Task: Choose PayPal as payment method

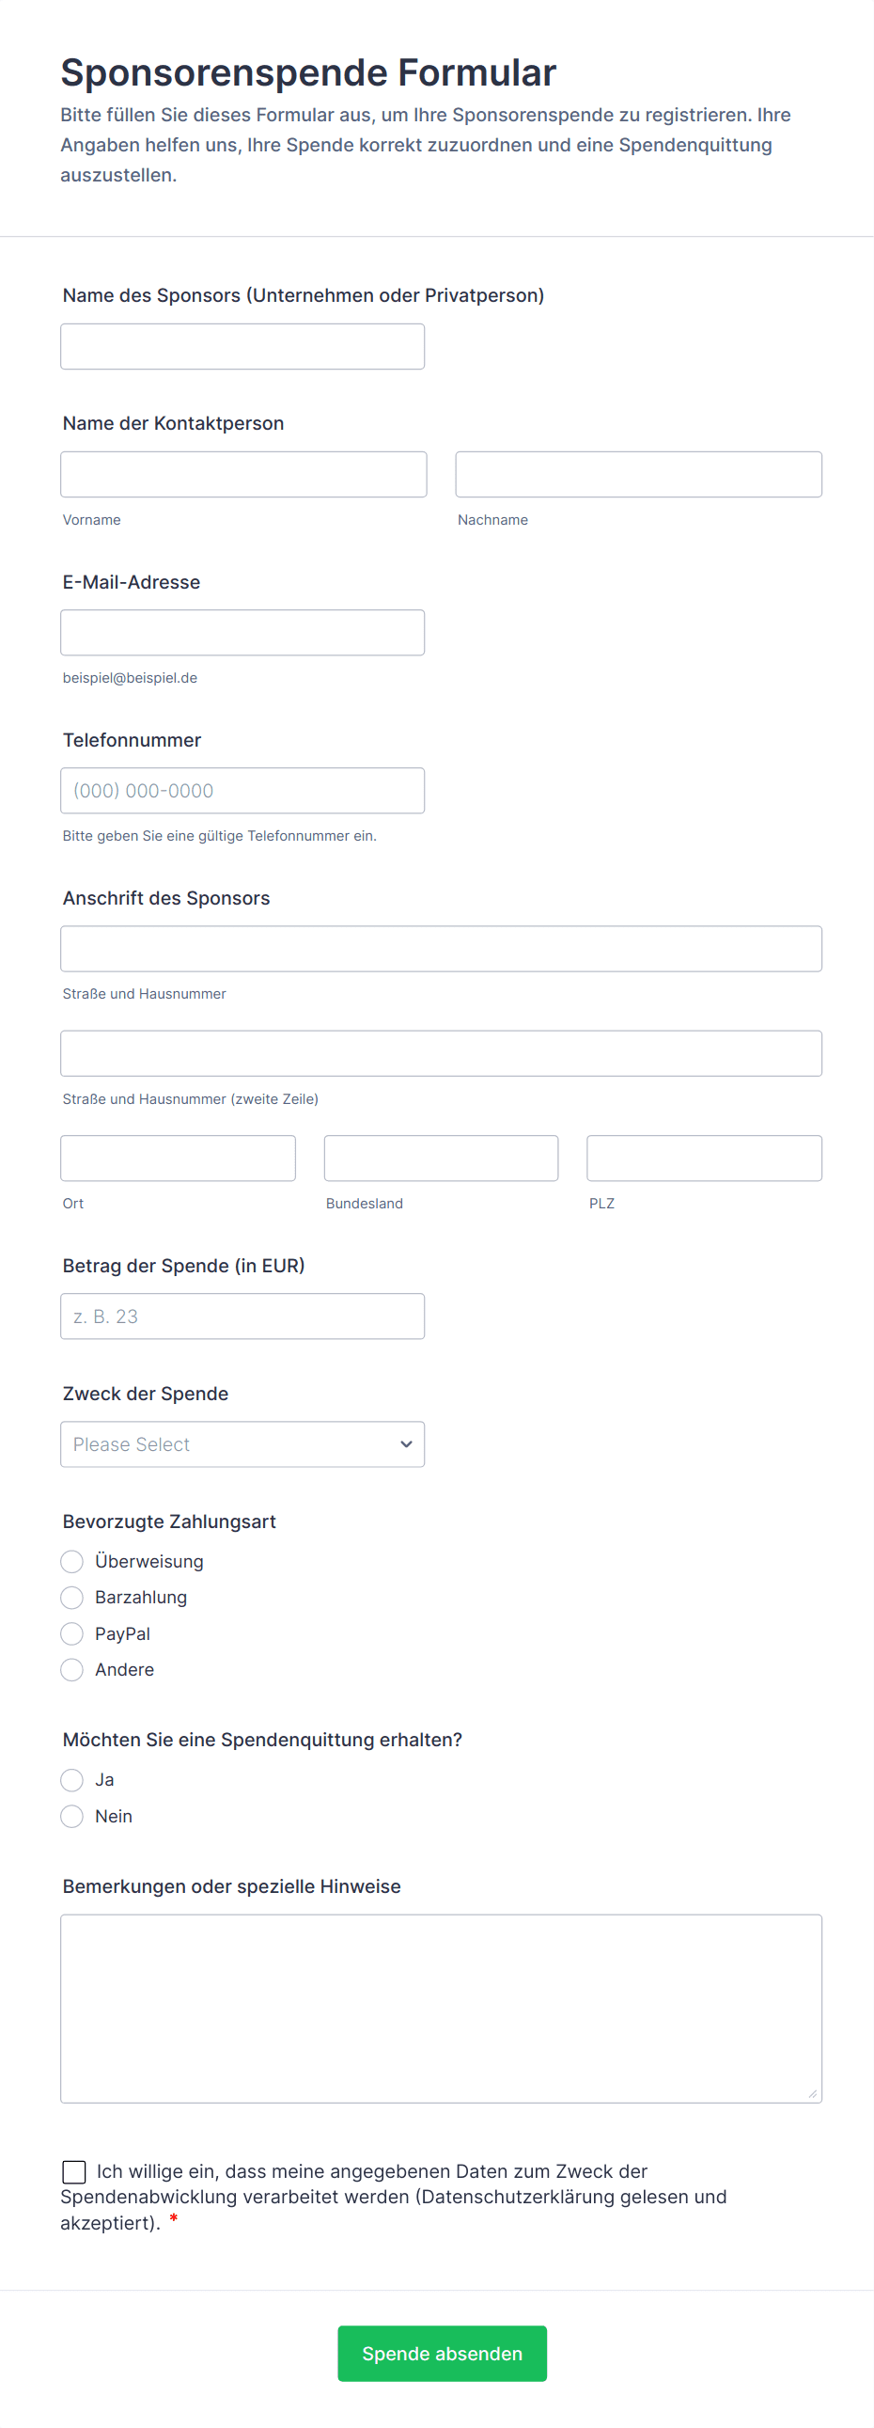Action: click(x=71, y=1633)
